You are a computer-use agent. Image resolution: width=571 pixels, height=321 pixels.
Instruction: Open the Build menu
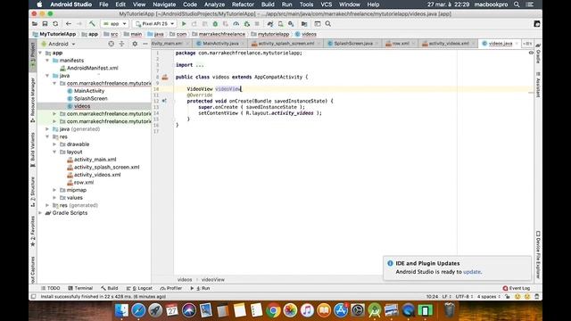coord(268,4)
